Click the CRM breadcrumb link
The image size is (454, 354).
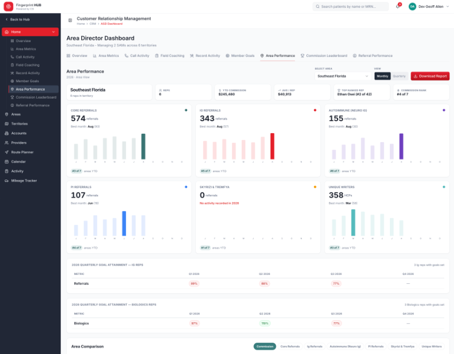93,24
